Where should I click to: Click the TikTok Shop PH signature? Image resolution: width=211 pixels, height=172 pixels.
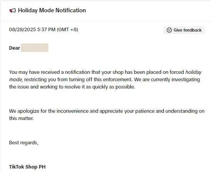pos(27,167)
